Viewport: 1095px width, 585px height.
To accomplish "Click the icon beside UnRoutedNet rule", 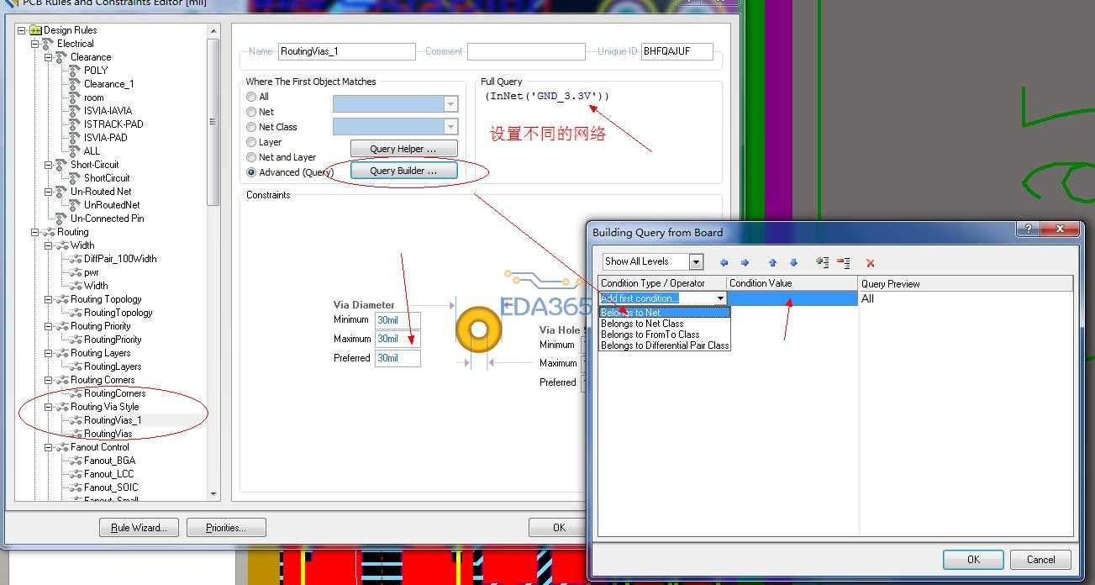I will pos(75,205).
